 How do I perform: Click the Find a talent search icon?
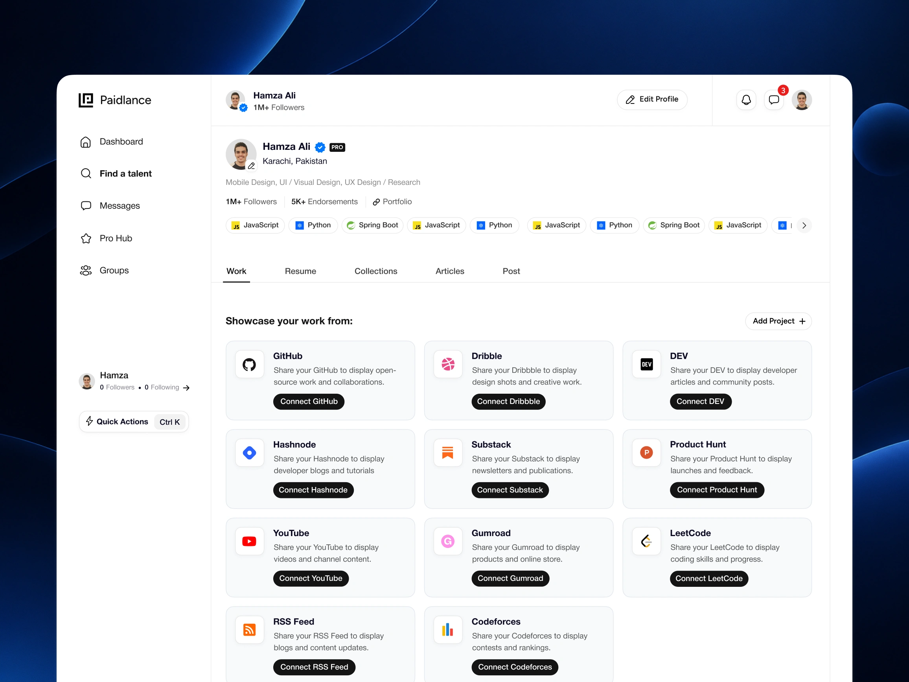pos(85,173)
